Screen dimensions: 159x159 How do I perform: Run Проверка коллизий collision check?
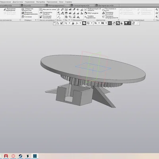[108, 13]
